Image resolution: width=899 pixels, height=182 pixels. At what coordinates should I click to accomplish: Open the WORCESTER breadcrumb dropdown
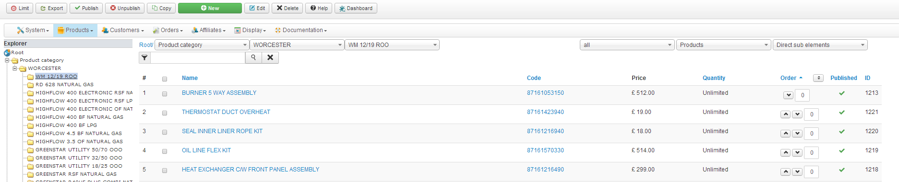pos(297,45)
